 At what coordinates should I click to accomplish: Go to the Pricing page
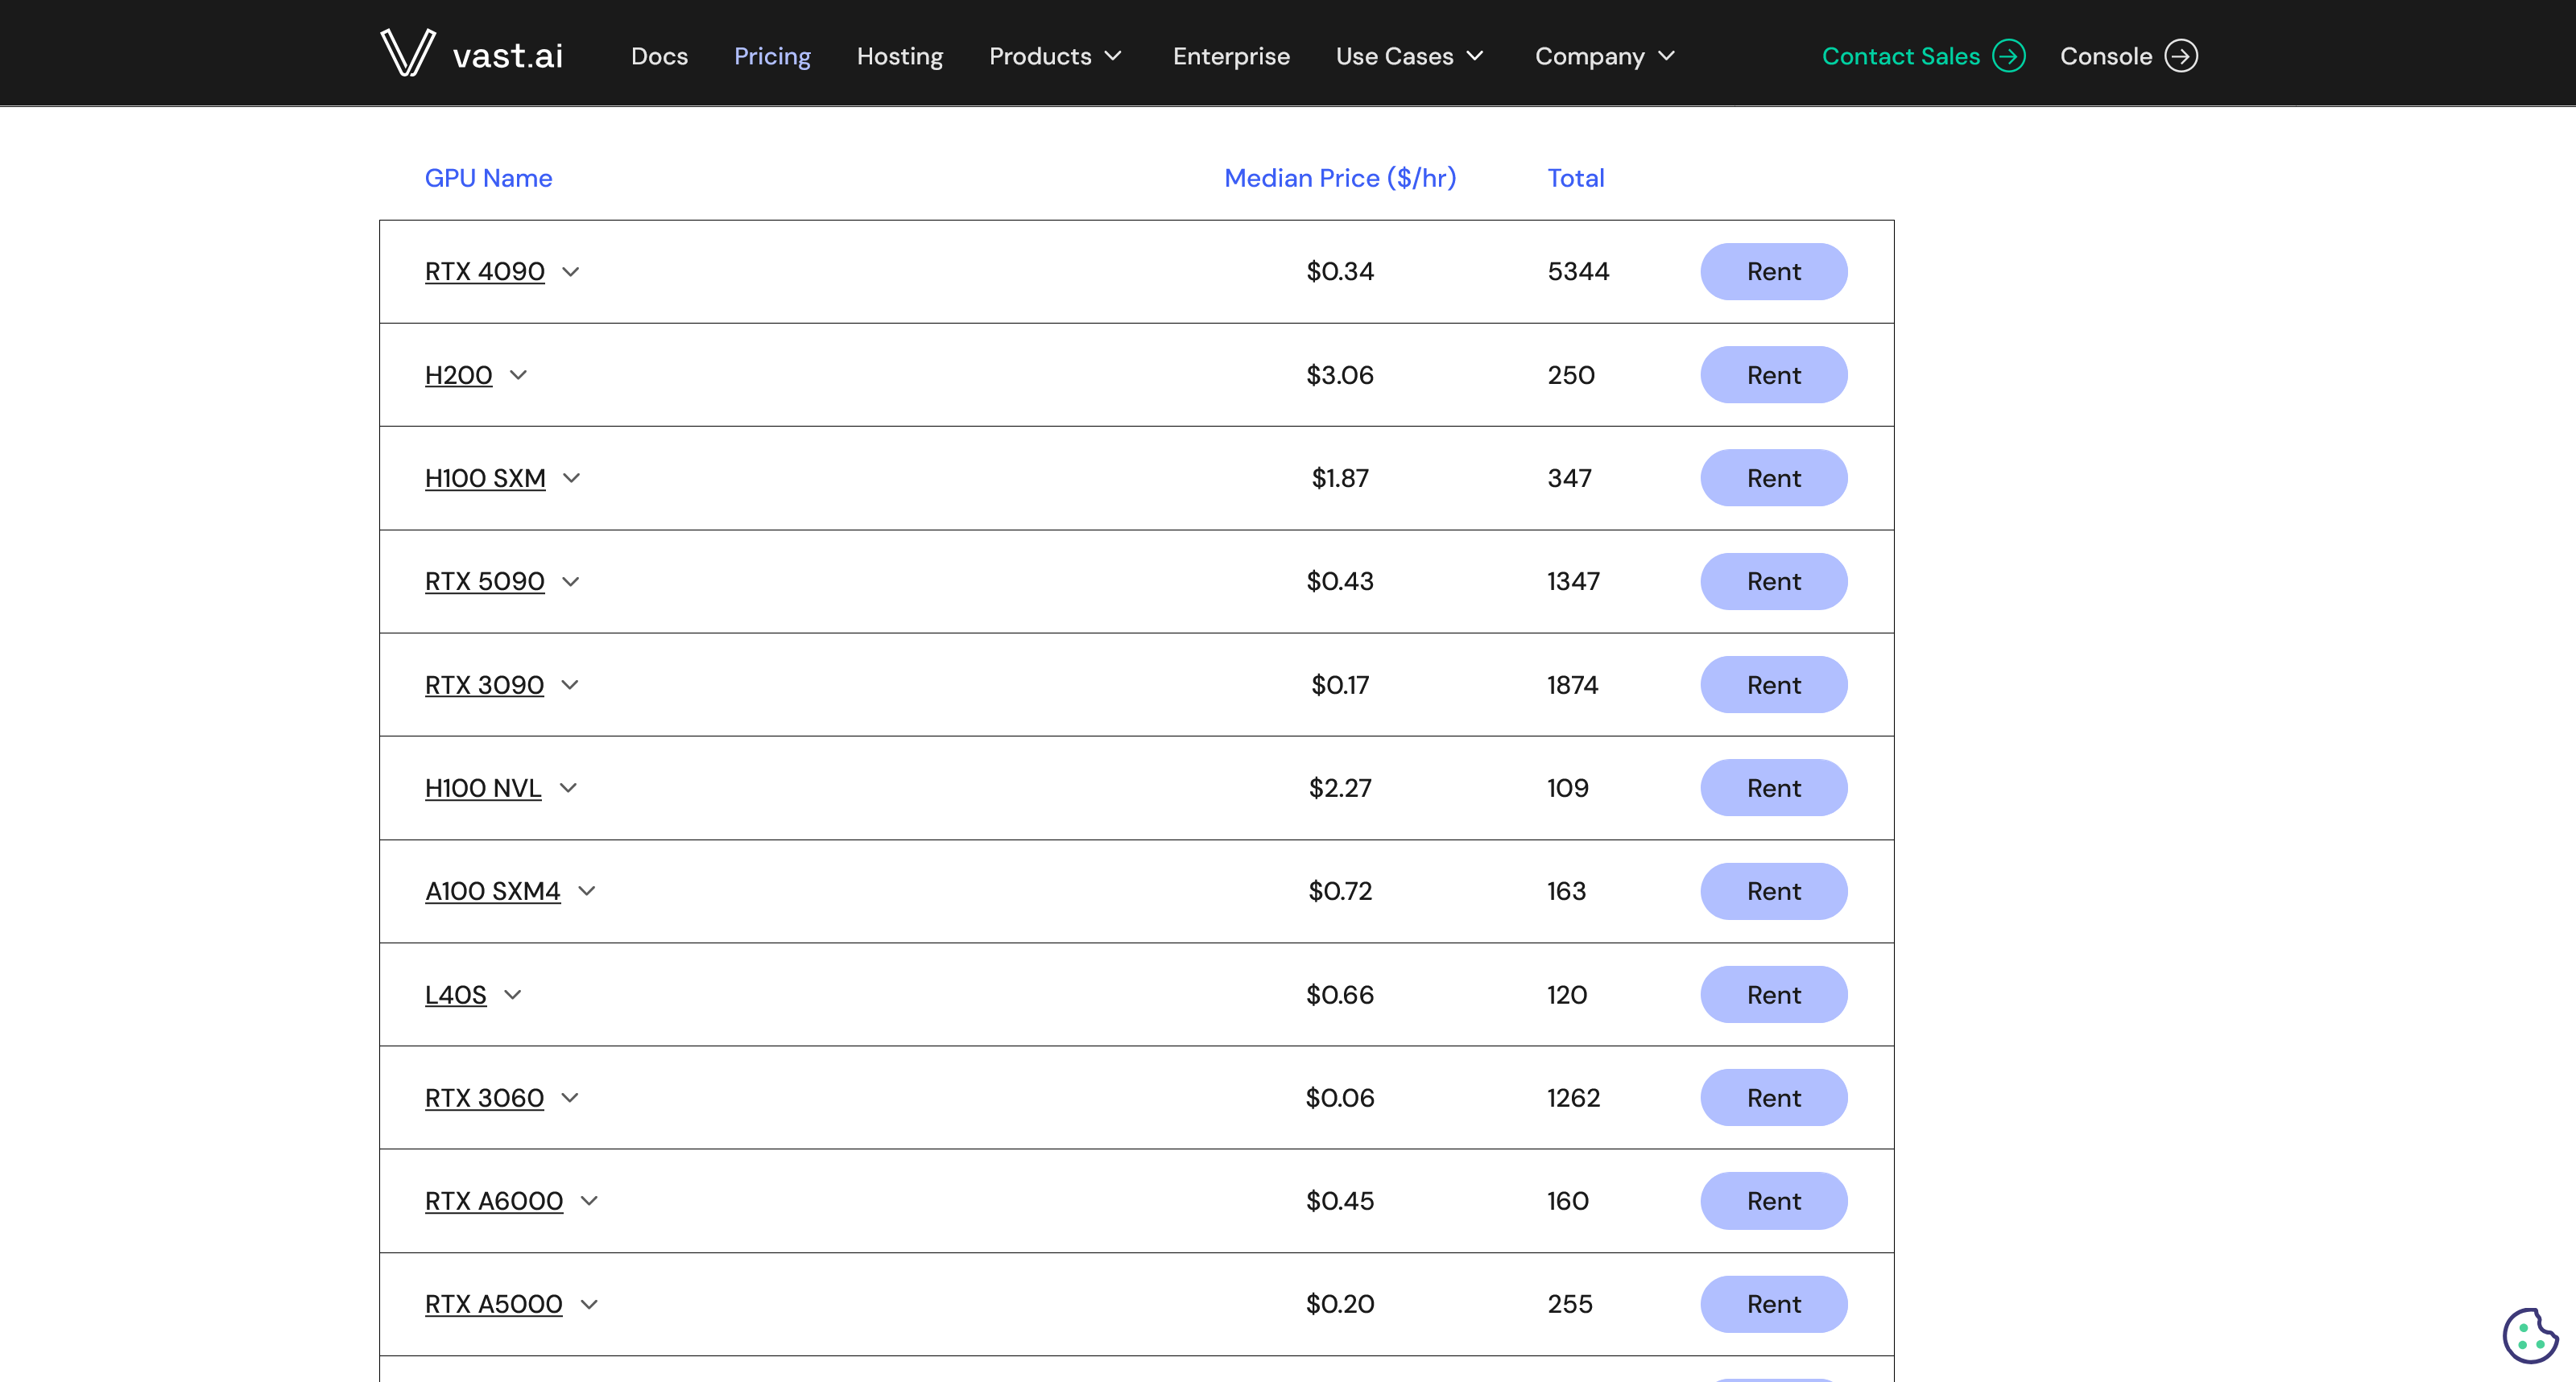(772, 56)
